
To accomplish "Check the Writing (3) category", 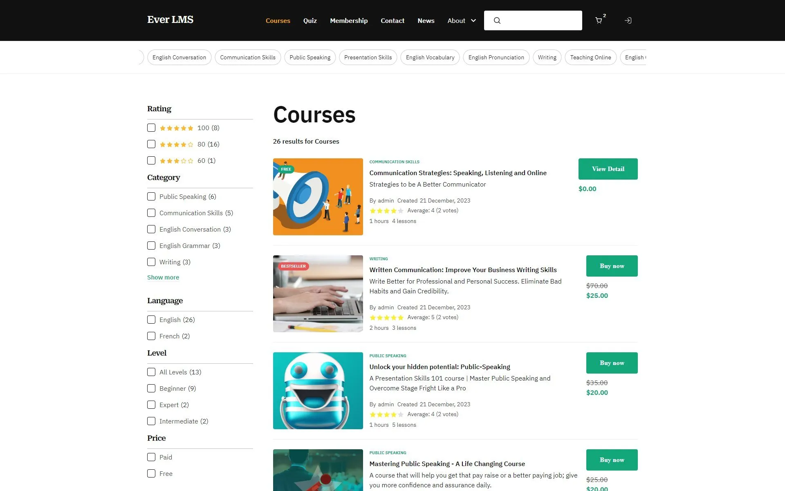I will click(151, 262).
